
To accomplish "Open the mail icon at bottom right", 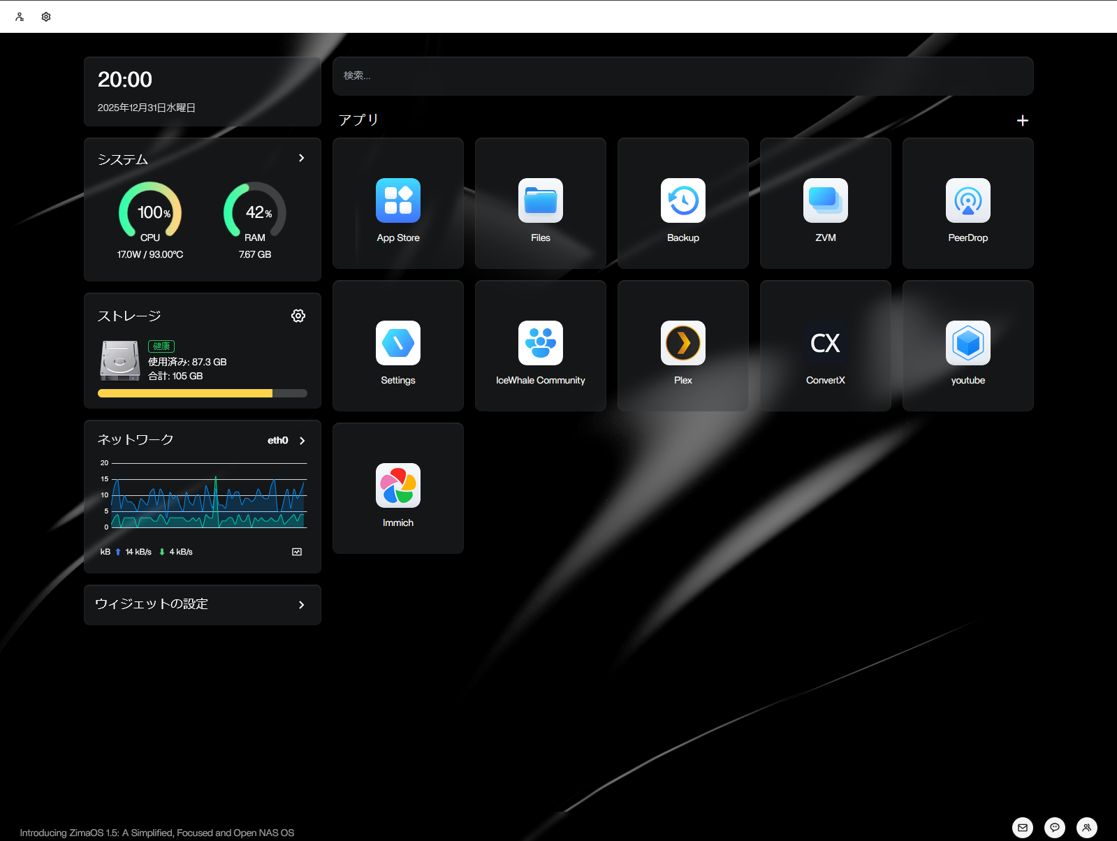I will 1022,828.
